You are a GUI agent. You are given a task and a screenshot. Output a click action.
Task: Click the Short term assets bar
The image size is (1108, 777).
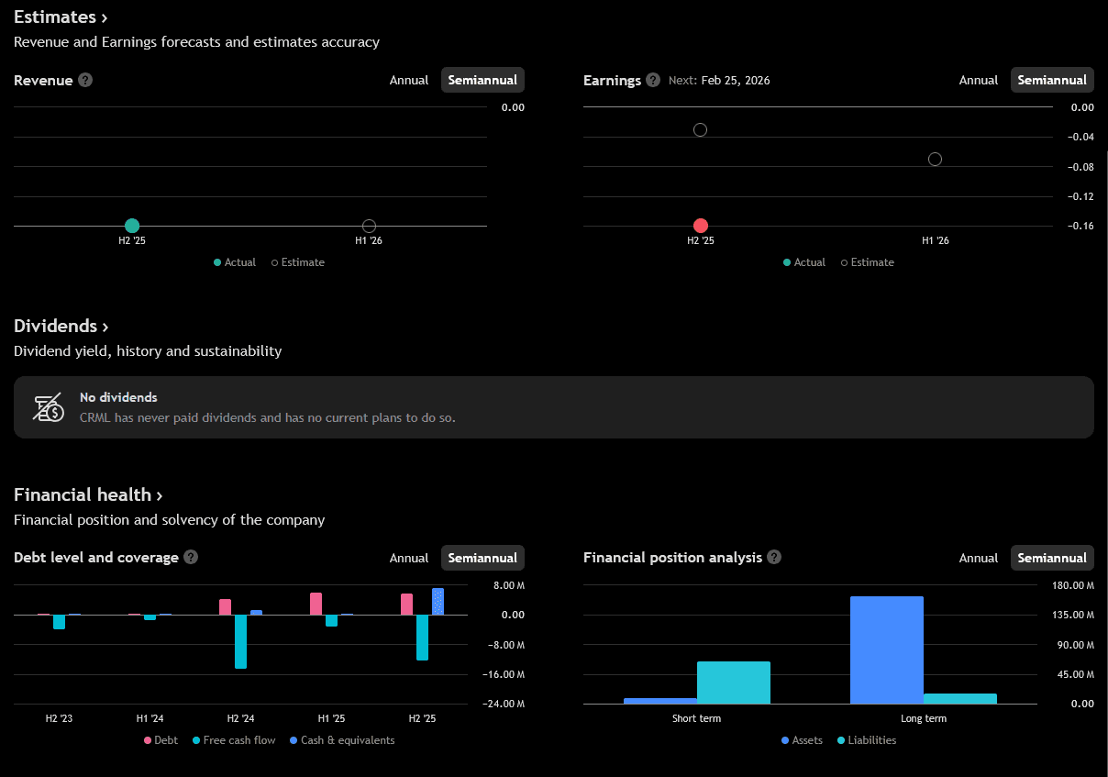[660, 701]
